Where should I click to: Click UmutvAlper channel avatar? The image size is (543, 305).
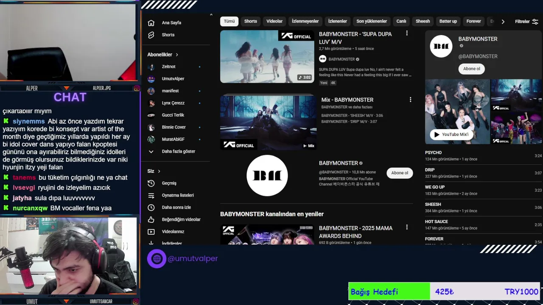(151, 79)
